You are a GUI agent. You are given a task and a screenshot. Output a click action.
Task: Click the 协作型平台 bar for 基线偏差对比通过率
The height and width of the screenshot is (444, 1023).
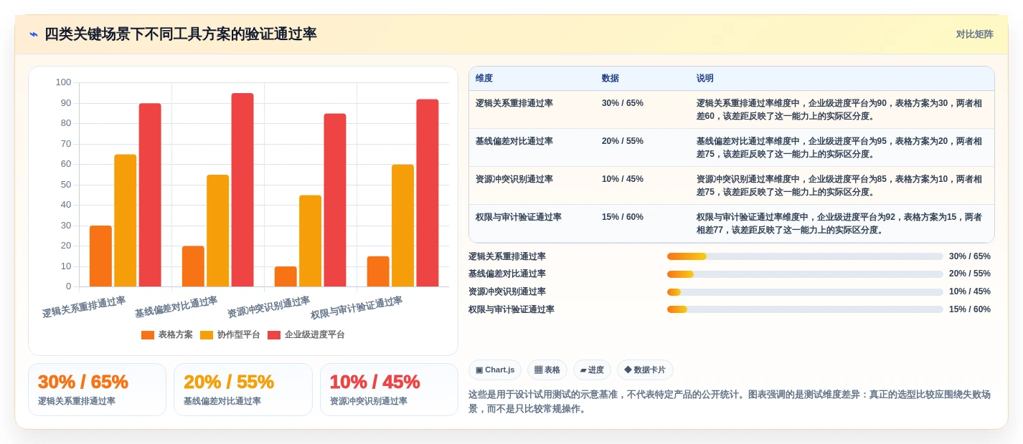tap(217, 231)
